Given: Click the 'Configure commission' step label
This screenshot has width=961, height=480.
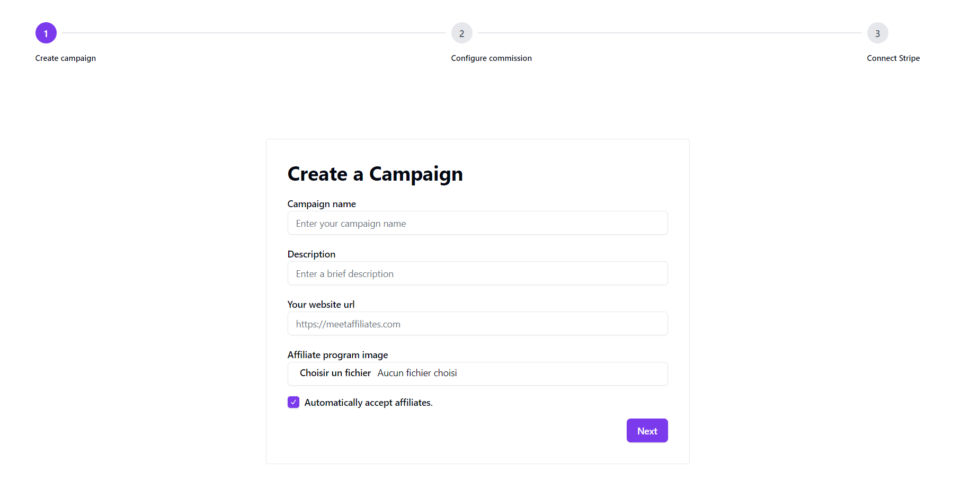Looking at the screenshot, I should click(x=491, y=58).
